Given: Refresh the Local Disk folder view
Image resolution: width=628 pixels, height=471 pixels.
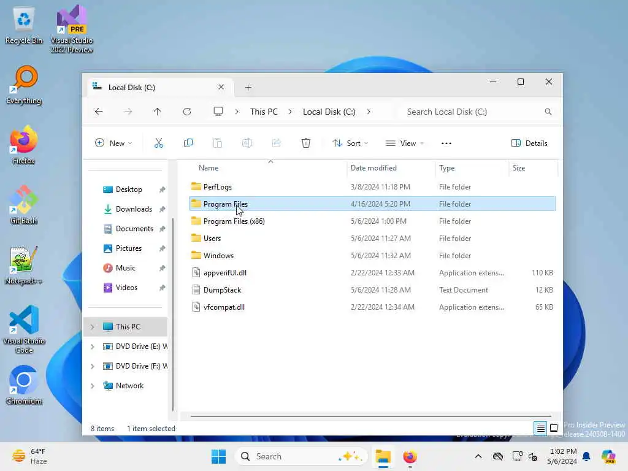Looking at the screenshot, I should (x=187, y=112).
